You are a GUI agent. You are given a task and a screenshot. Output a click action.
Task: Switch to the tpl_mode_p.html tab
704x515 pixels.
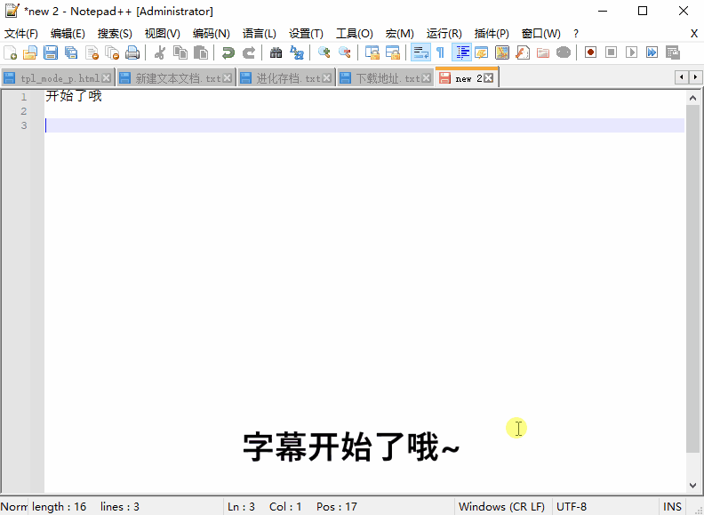[59, 78]
